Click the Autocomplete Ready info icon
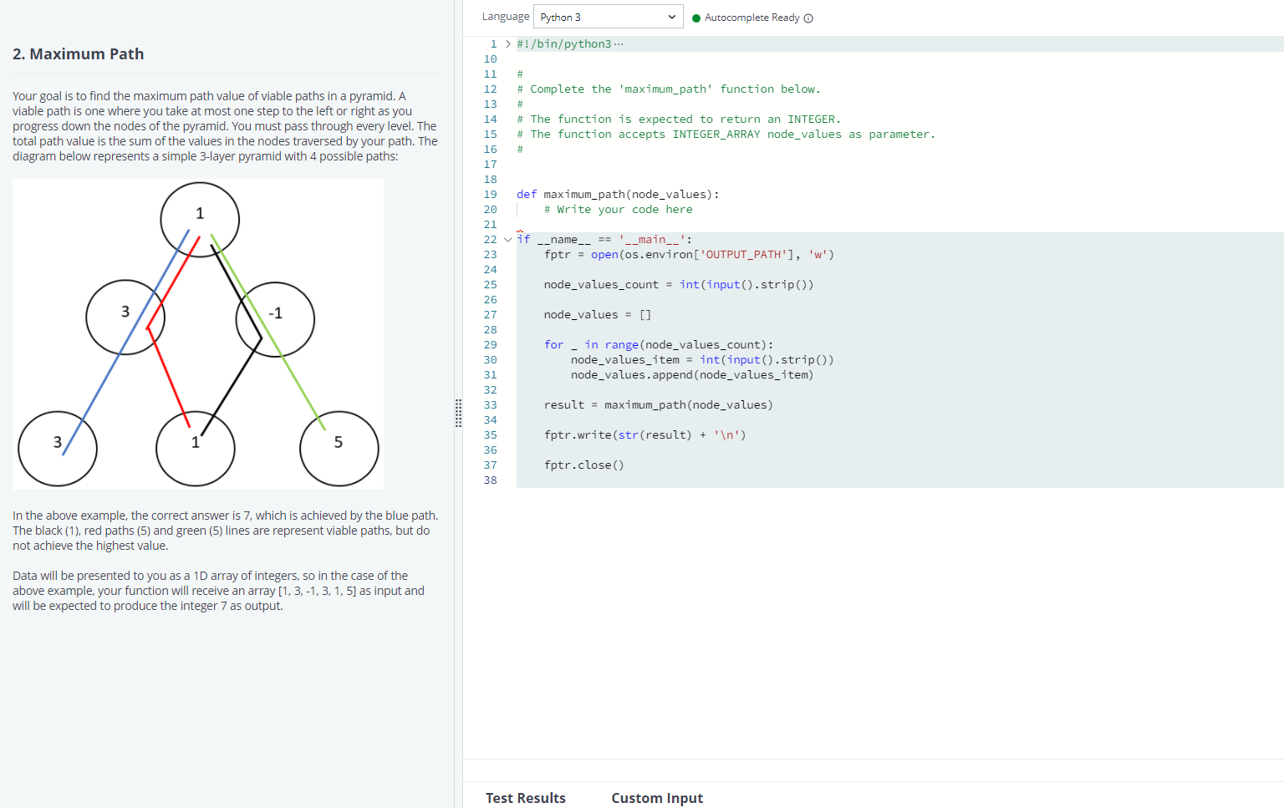Image resolution: width=1284 pixels, height=808 pixels. click(x=807, y=17)
